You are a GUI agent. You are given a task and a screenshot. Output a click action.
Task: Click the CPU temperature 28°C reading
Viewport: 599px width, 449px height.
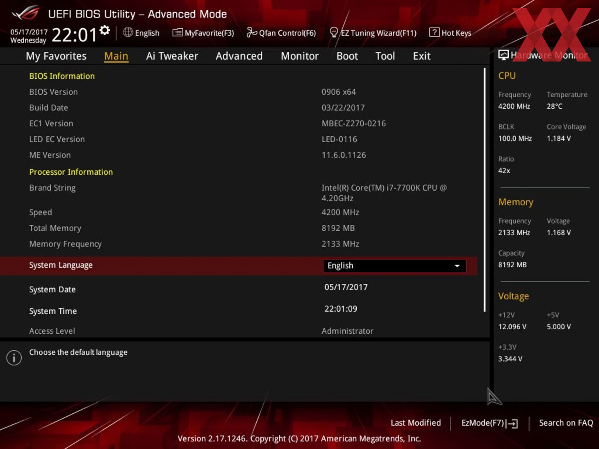[555, 106]
